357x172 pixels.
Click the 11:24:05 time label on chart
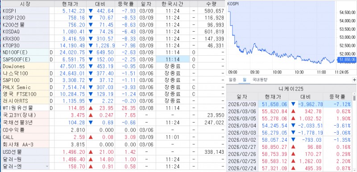point(341,72)
